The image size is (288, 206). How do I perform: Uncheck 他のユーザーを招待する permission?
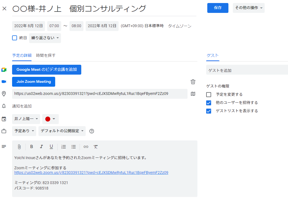coord(209,103)
